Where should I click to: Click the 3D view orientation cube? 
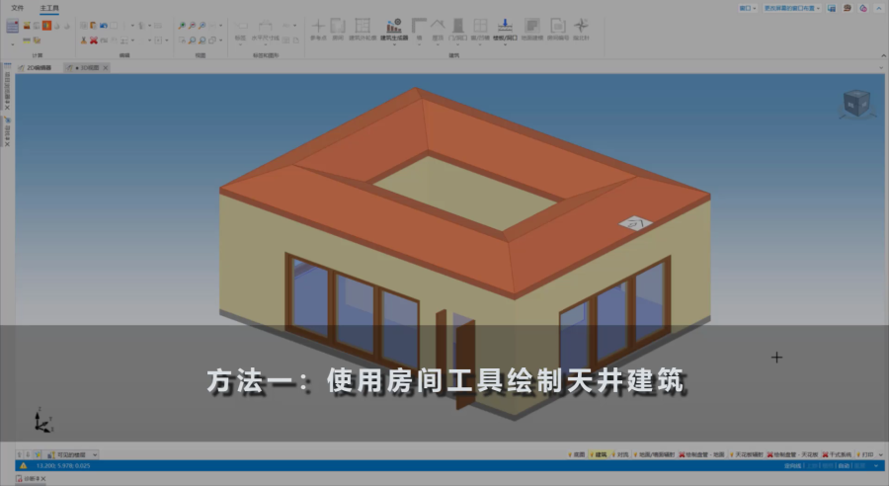click(x=855, y=104)
